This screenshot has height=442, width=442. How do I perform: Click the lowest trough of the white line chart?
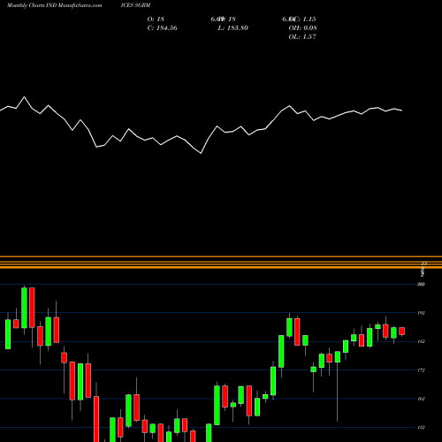201,153
